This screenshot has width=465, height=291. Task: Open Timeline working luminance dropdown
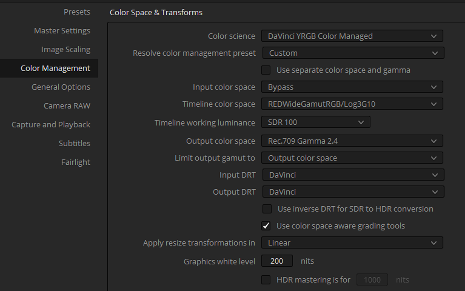click(316, 122)
